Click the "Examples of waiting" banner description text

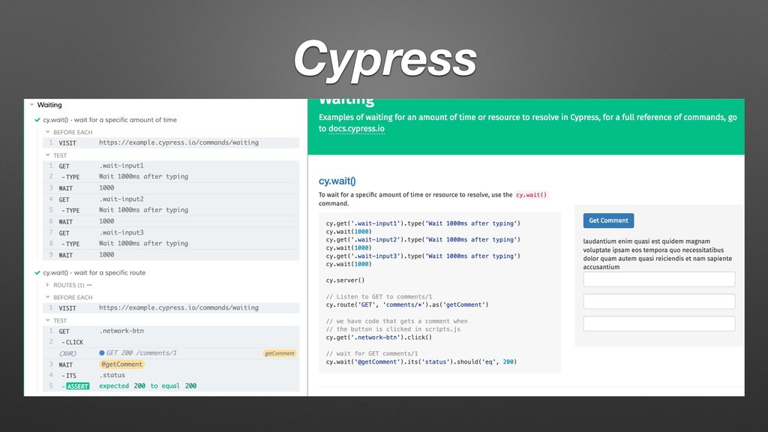[528, 123]
